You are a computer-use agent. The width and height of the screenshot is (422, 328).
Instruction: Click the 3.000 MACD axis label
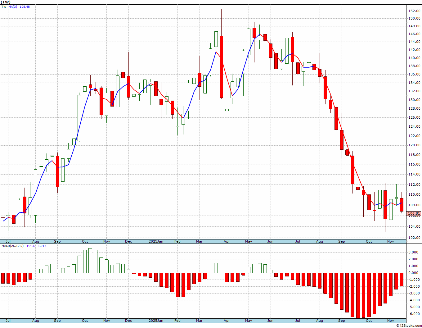[x=414, y=252]
